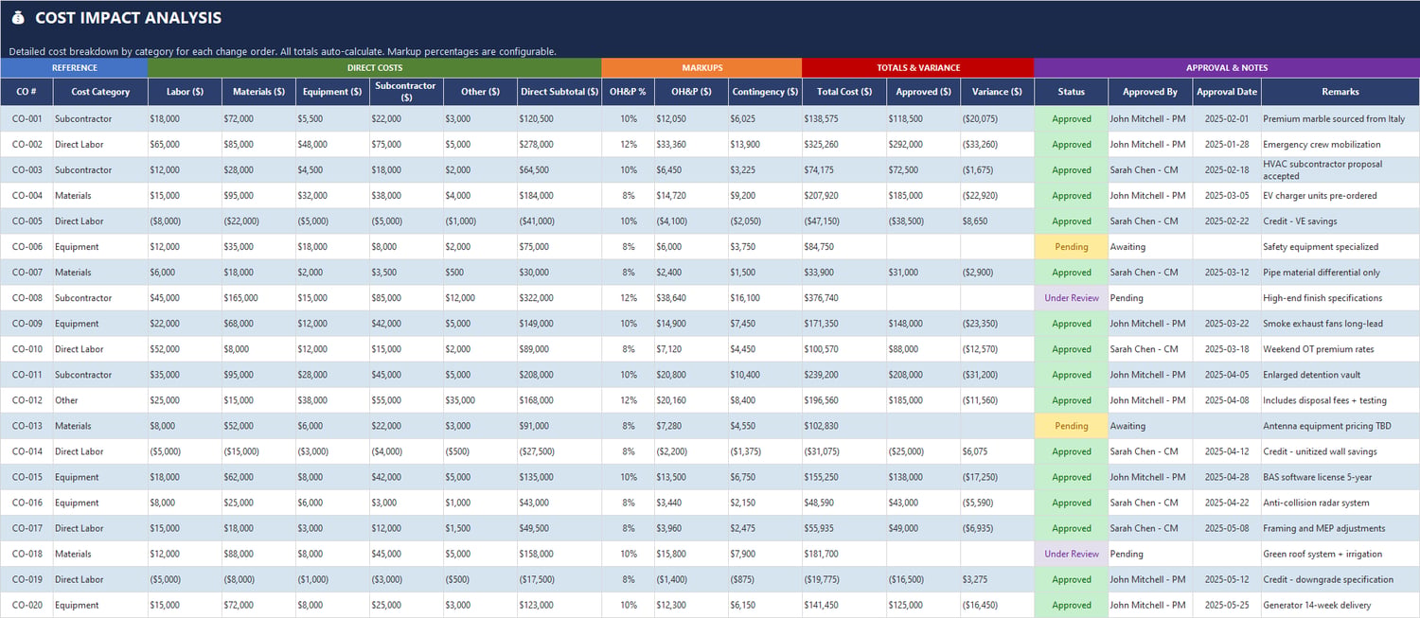Screen dimensions: 1420x618
Task: Select approval date 2025-03-12
Action: [1227, 273]
